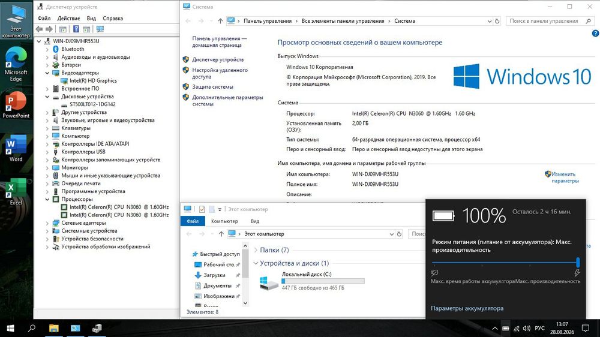The image size is (600, 337).
Task: Select root node WIN-DJ09MHR553U in device tree
Action: 76,41
